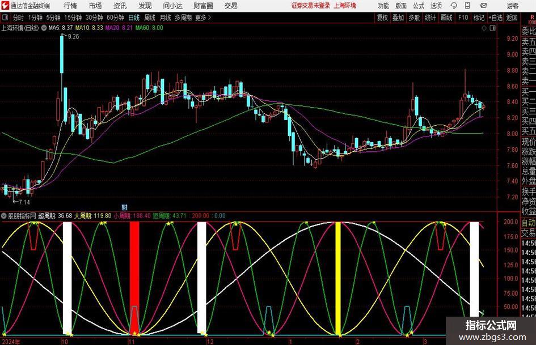Click the 游客 user label

(513, 6)
